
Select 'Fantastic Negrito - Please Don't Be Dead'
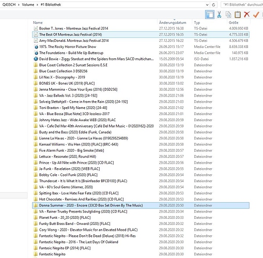coord(87,236)
